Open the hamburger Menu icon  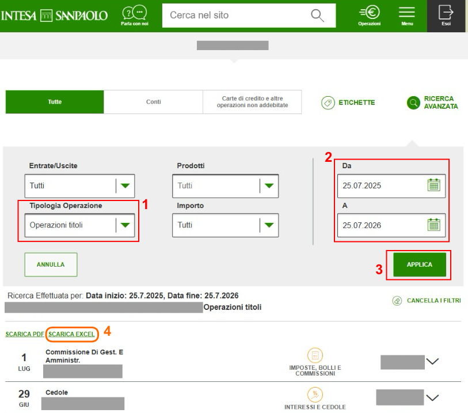(x=407, y=12)
